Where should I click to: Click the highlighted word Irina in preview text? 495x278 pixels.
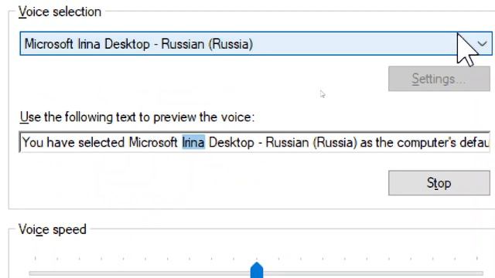coord(193,142)
